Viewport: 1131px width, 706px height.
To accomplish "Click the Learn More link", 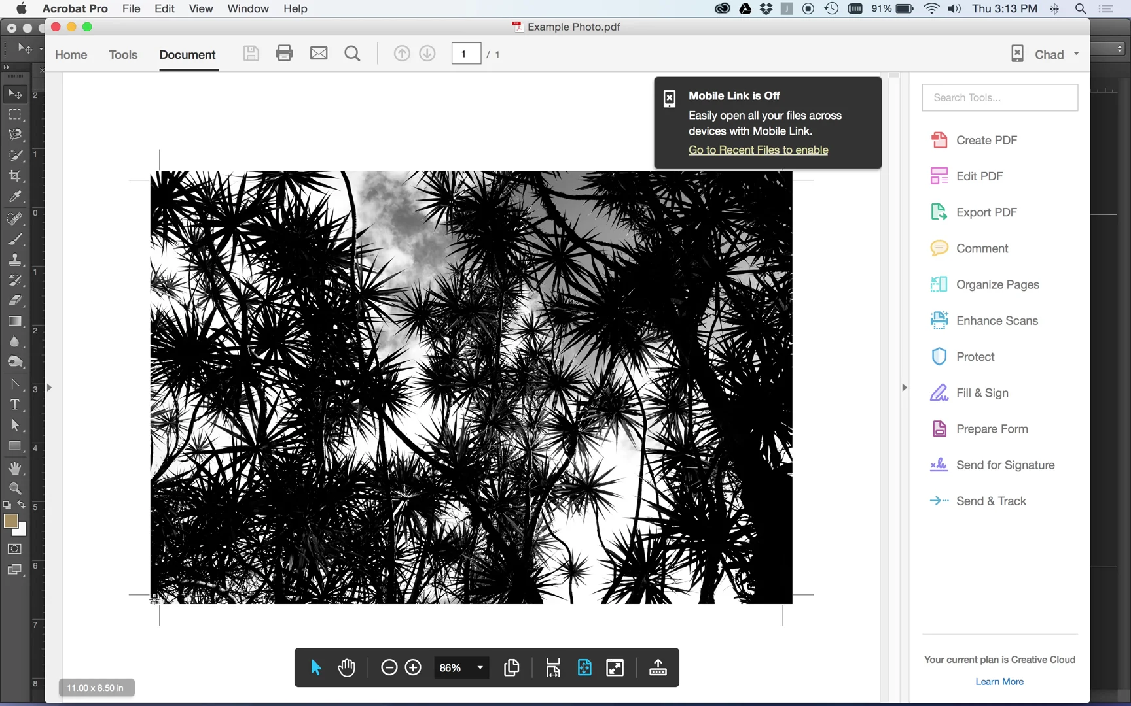I will coord(999,681).
